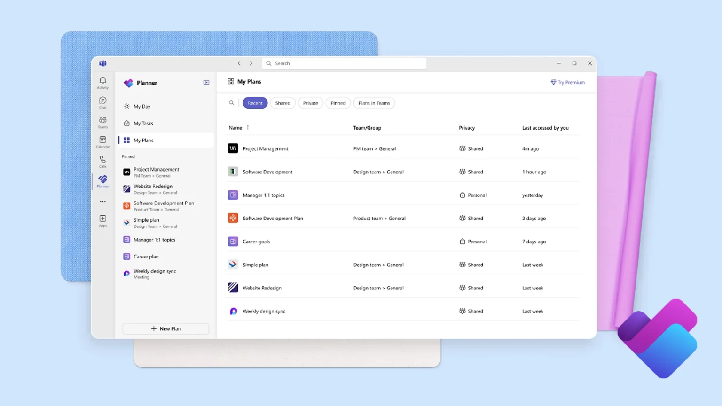722x406 pixels.
Task: Open My Day in sidebar
Action: click(x=166, y=107)
